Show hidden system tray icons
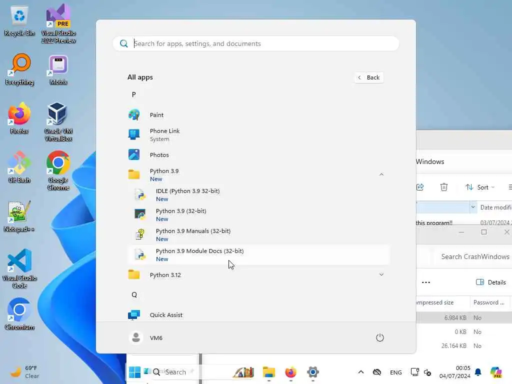 (x=361, y=372)
